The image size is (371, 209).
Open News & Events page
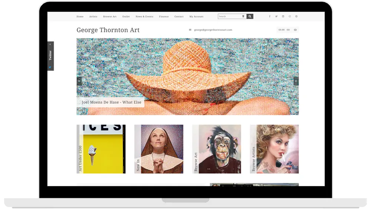[144, 17]
